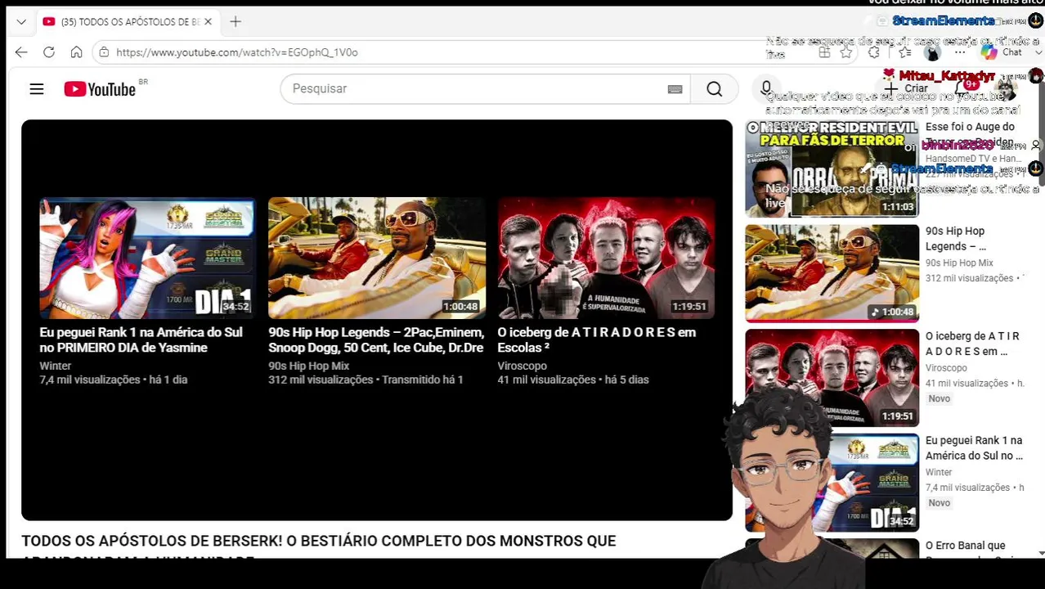Screen dimensions: 1045x589
Task: Click 312 mil visualizações in sidebar
Action: pyautogui.click(x=969, y=278)
